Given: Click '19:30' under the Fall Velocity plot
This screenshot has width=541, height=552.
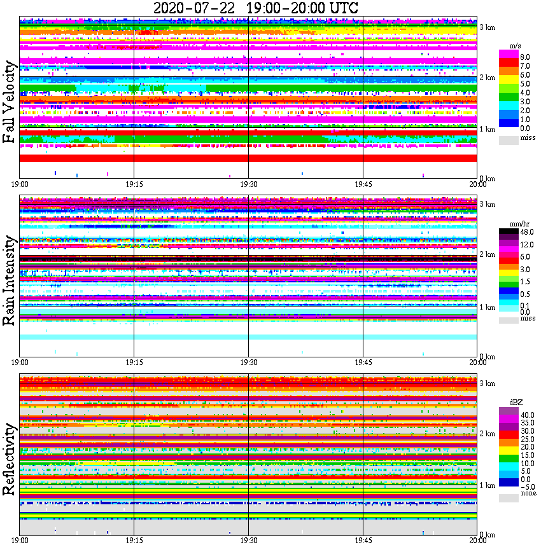Looking at the screenshot, I should click(x=249, y=184).
